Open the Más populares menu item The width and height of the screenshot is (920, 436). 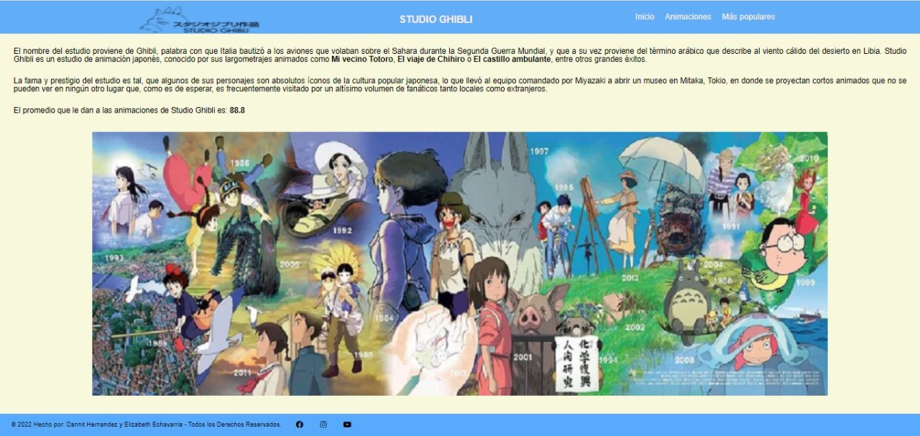point(748,17)
